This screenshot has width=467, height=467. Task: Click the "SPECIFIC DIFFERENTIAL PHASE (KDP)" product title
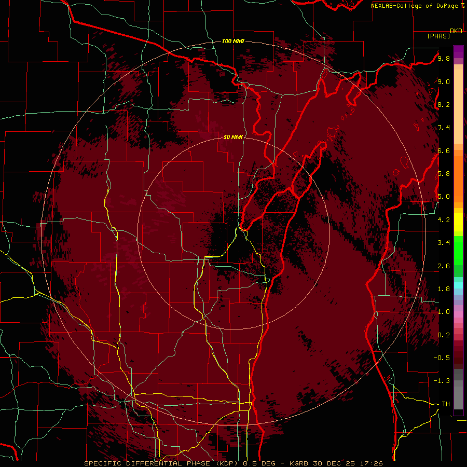pyautogui.click(x=162, y=463)
